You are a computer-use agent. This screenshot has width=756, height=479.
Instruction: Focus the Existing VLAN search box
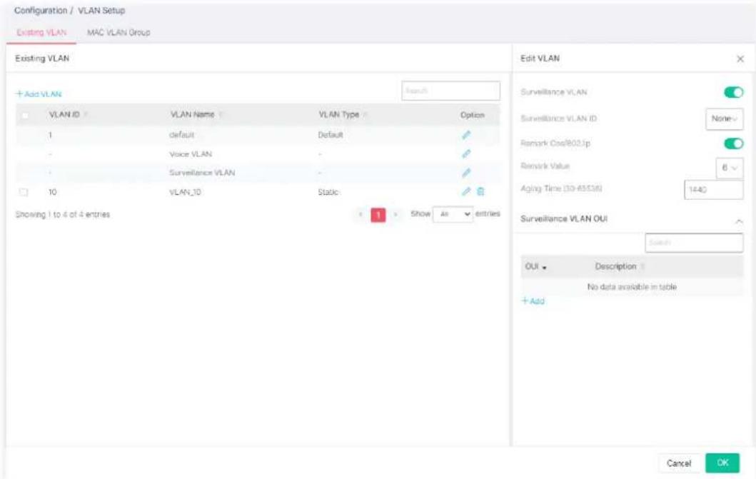[450, 91]
